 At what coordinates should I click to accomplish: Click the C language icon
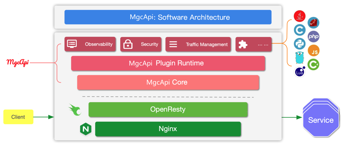click(299, 30)
